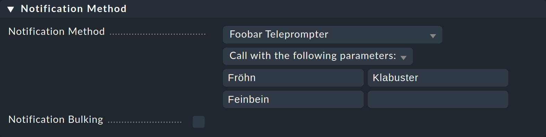This screenshot has height=137, width=546.
Task: Click the Notification Method row label
Action: [x=57, y=31]
